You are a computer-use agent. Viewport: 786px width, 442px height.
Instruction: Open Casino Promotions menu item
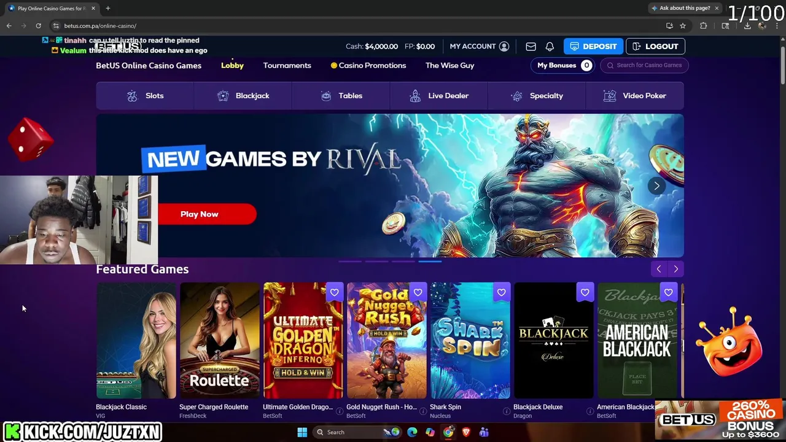coord(368,65)
